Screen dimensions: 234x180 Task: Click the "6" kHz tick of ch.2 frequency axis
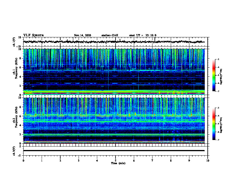pos(20,116)
